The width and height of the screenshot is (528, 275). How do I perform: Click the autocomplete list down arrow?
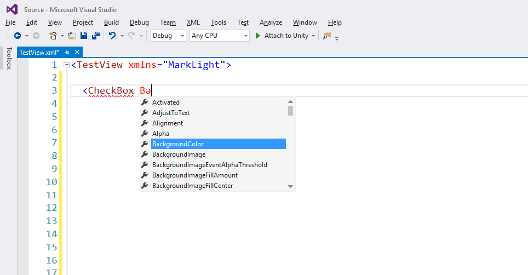(x=291, y=186)
